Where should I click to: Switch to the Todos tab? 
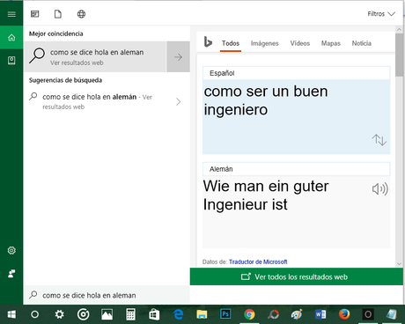pyautogui.click(x=231, y=43)
